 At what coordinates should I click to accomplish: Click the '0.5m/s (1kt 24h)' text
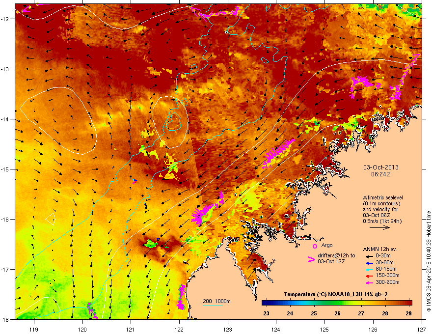tap(382, 221)
